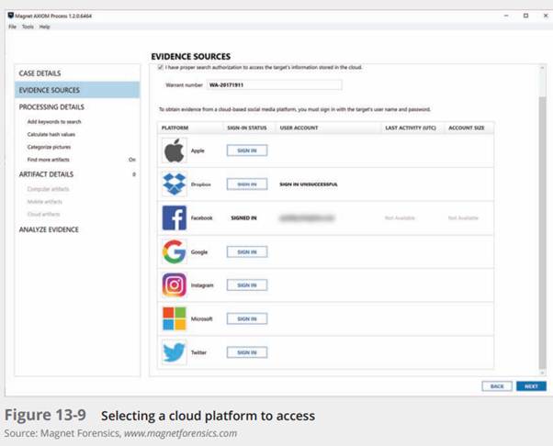
Task: Click the scrollbar up arrow
Action: coord(542,68)
